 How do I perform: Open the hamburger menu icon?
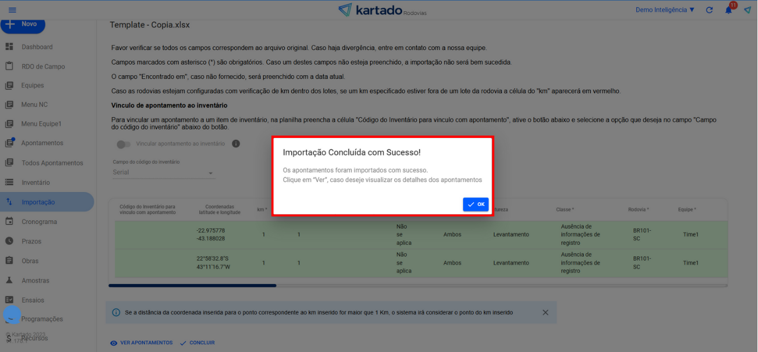click(12, 10)
